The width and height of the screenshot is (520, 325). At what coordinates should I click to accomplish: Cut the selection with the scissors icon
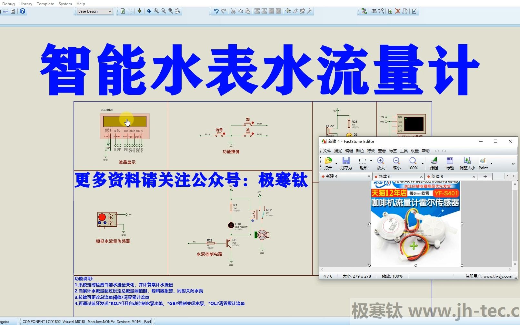pos(233,11)
